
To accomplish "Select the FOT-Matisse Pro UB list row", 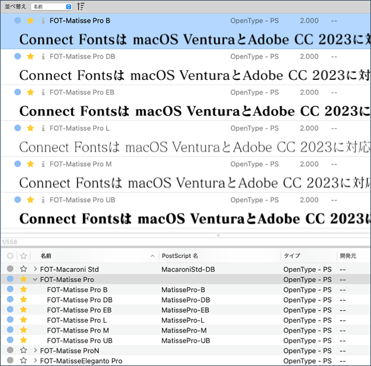I will 185,340.
